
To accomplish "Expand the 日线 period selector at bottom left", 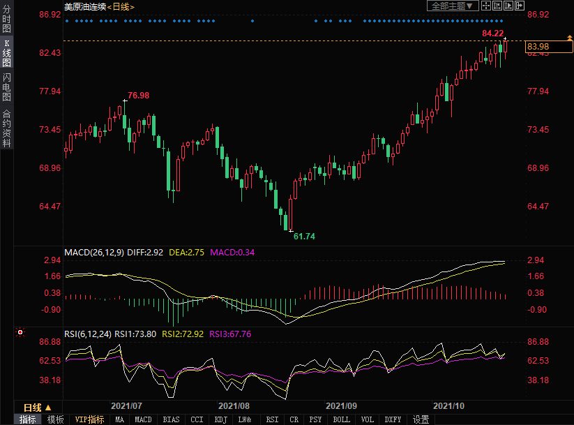I will point(37,407).
